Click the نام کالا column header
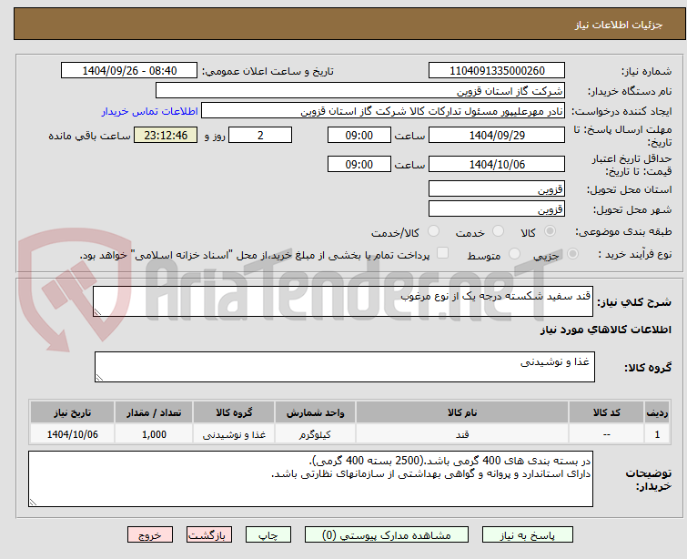This screenshot has height=559, width=687. pos(462,412)
